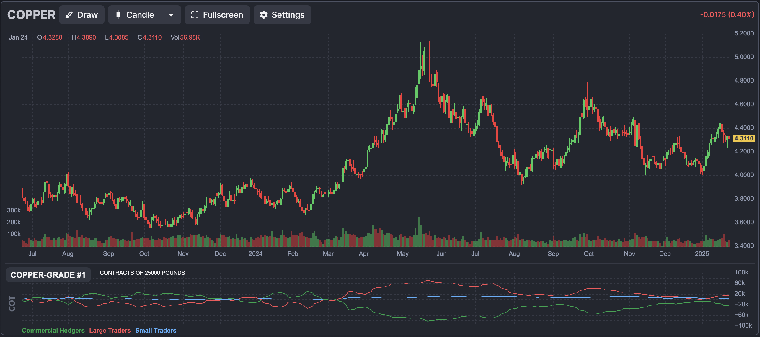Click the 5.0000 price axis label

coord(744,57)
